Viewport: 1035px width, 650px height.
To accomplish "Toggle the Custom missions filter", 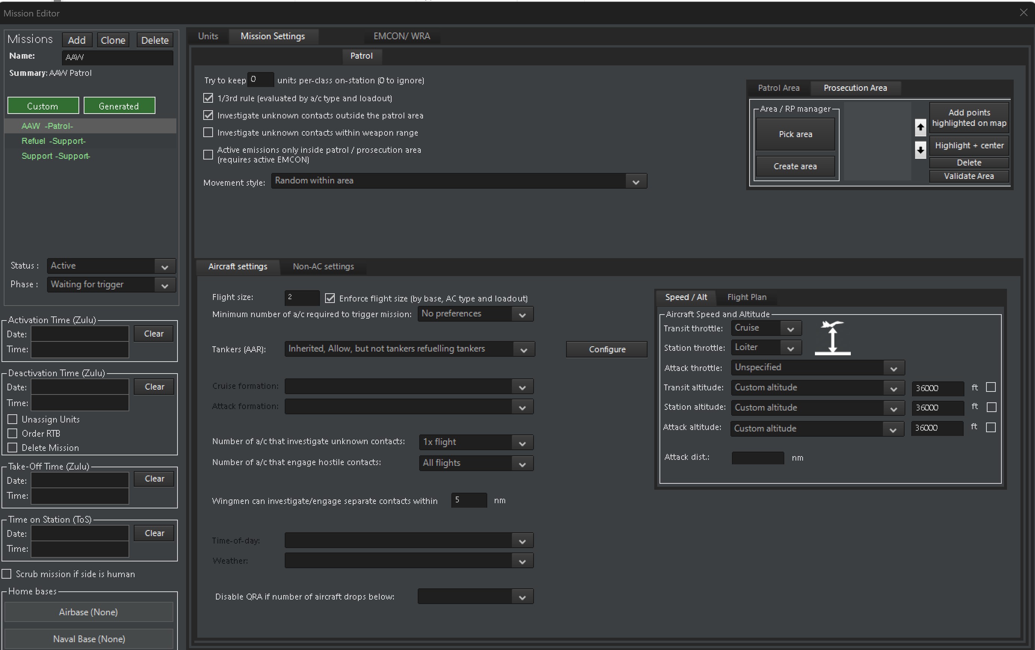I will pyautogui.click(x=43, y=106).
